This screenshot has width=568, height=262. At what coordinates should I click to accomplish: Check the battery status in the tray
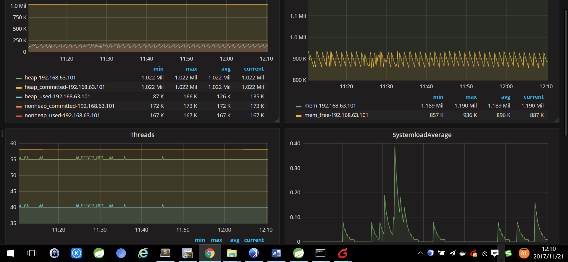(442, 253)
